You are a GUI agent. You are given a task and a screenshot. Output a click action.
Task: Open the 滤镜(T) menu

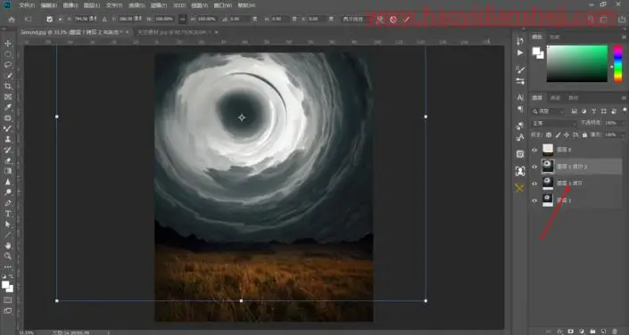point(158,5)
